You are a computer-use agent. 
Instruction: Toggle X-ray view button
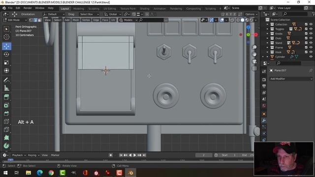pyautogui.click(x=232, y=20)
